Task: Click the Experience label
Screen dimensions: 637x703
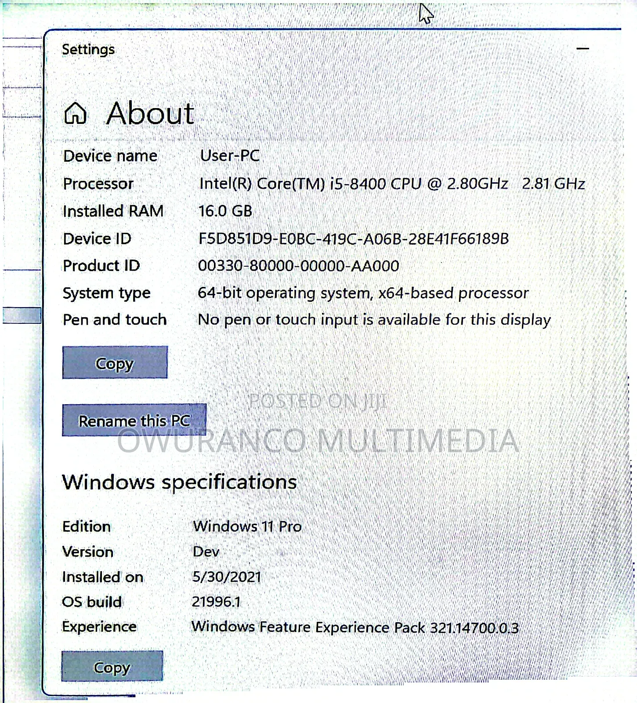Action: (x=99, y=627)
